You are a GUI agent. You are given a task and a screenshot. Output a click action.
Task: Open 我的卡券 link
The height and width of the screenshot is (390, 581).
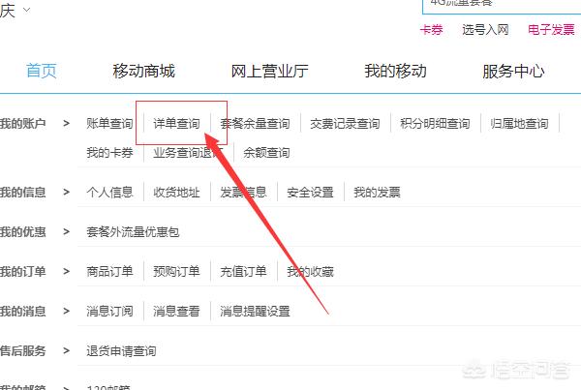pos(109,152)
